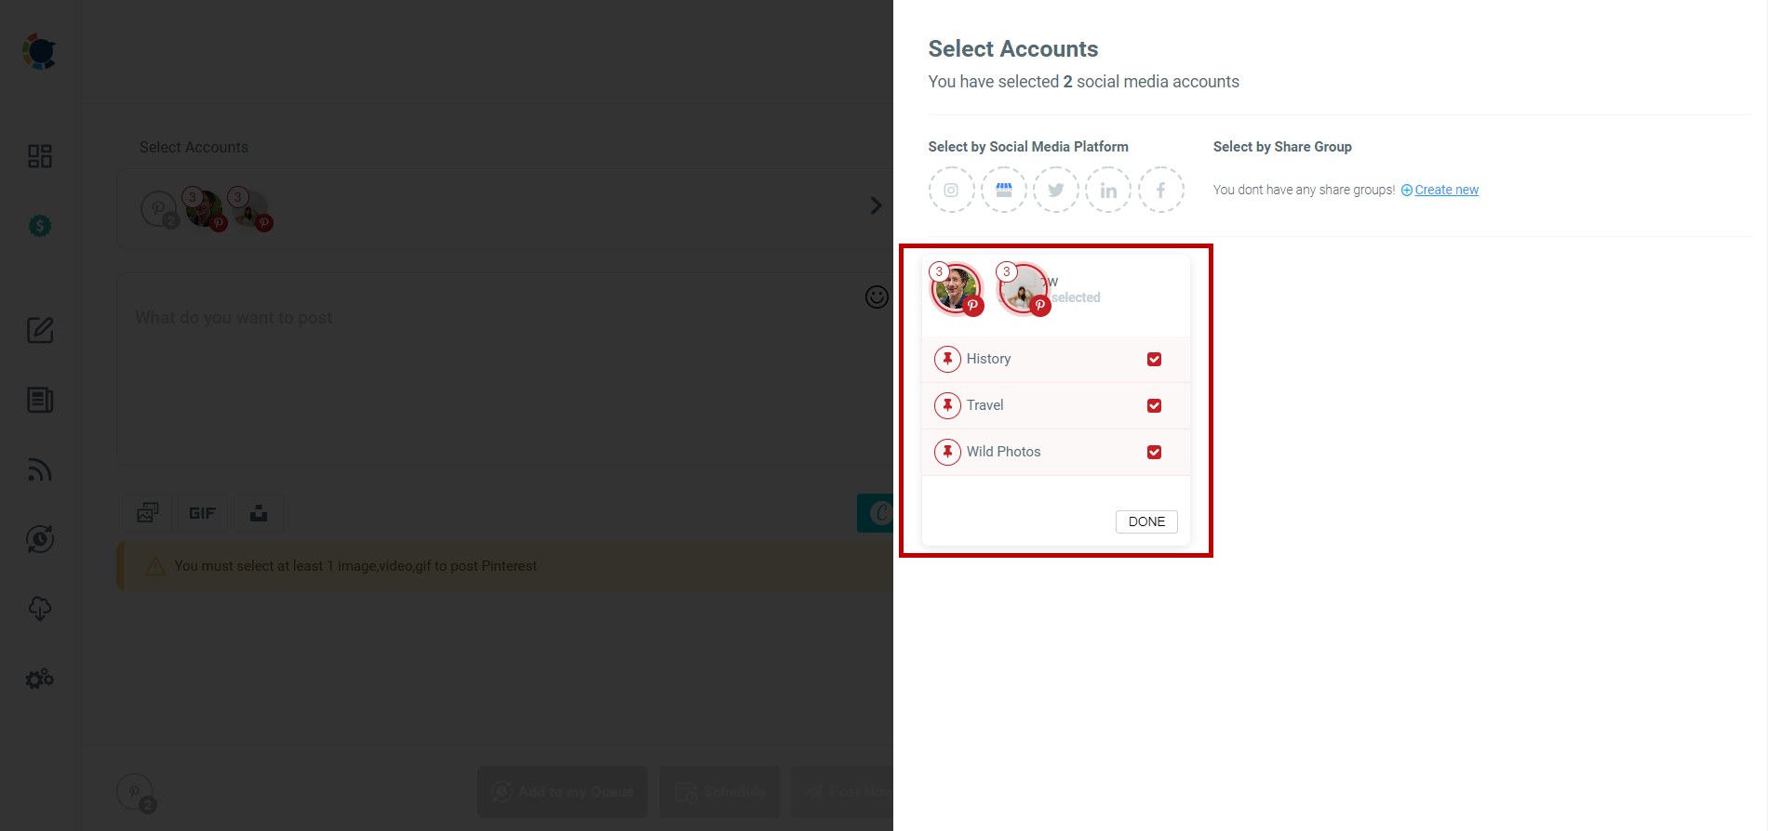
Task: Open the RSS feeds icon
Action: [x=40, y=469]
